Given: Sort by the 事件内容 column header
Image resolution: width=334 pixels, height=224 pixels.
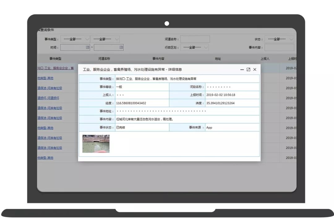Looking at the screenshot, I should [x=158, y=59].
